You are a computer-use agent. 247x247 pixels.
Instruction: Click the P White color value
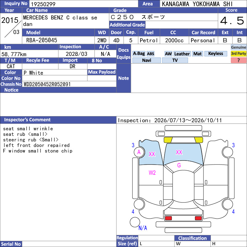tap(33, 73)
